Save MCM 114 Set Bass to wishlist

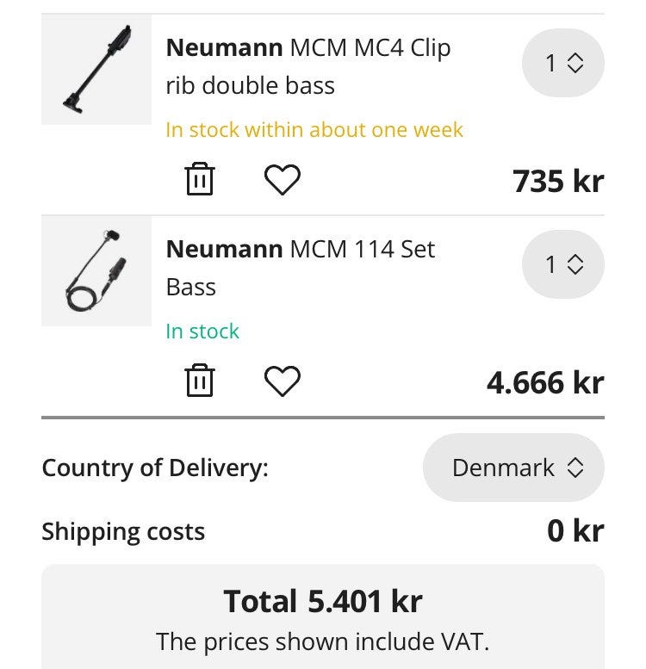tap(282, 381)
